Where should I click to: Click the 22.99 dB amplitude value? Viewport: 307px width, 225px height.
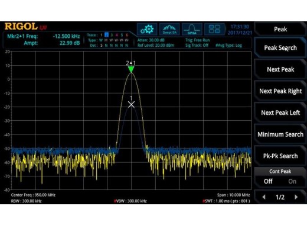(x=70, y=43)
